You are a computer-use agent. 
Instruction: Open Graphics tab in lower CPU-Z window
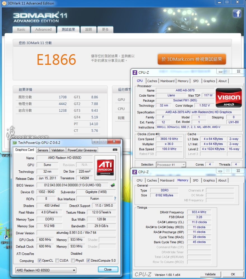point(209,180)
